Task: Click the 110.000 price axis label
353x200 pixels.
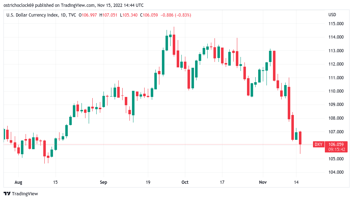Action: click(x=335, y=91)
